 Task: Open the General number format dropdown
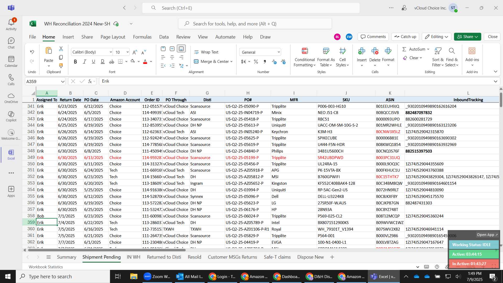[x=278, y=52]
